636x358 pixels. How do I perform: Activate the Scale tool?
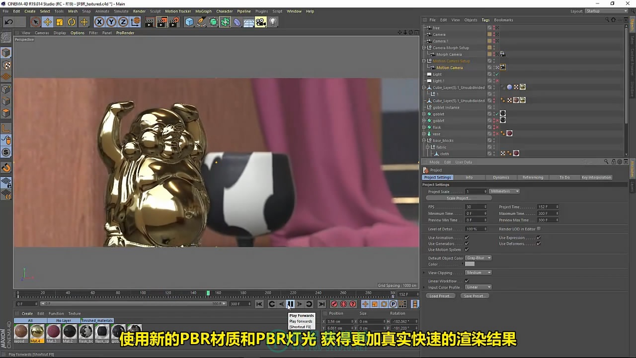tap(60, 22)
